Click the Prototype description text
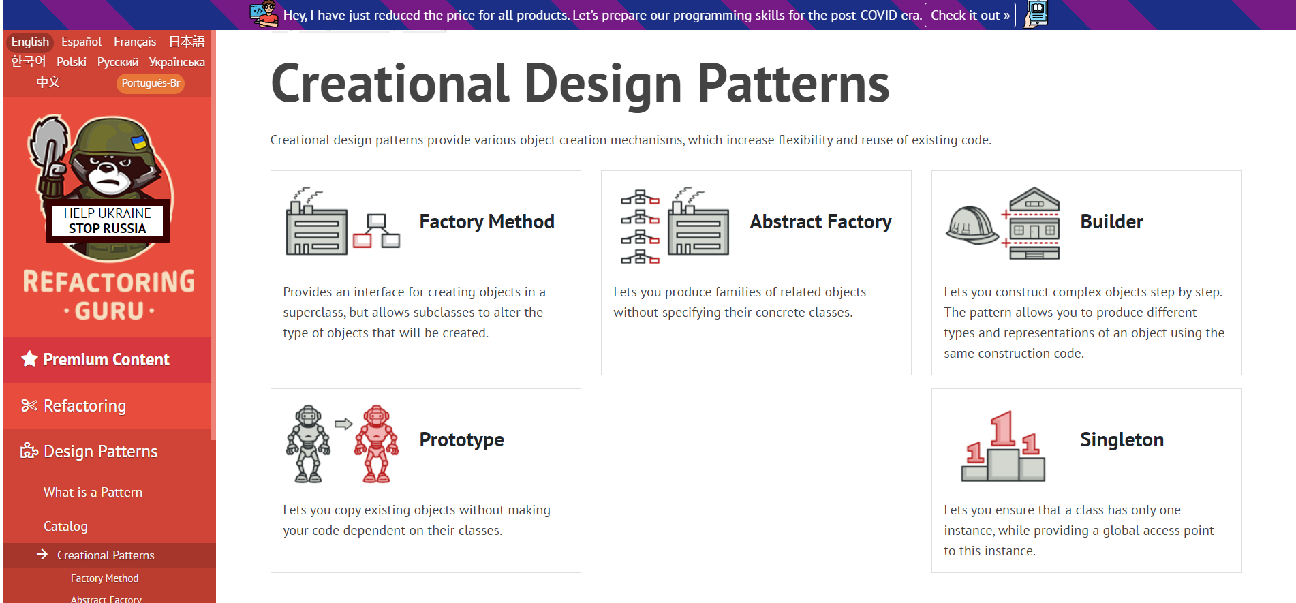This screenshot has height=603, width=1296. [416, 520]
